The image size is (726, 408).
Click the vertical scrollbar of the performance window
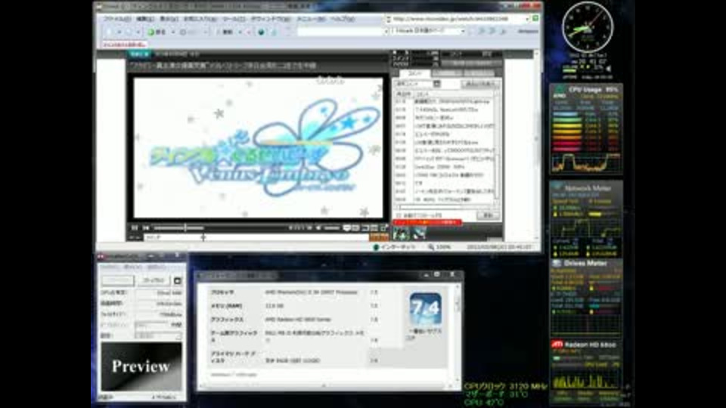coord(457,333)
